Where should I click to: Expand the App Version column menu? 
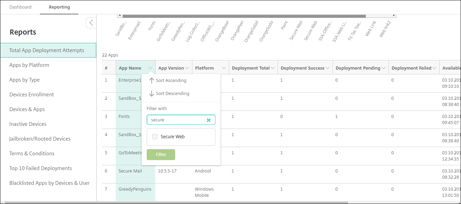coord(187,68)
